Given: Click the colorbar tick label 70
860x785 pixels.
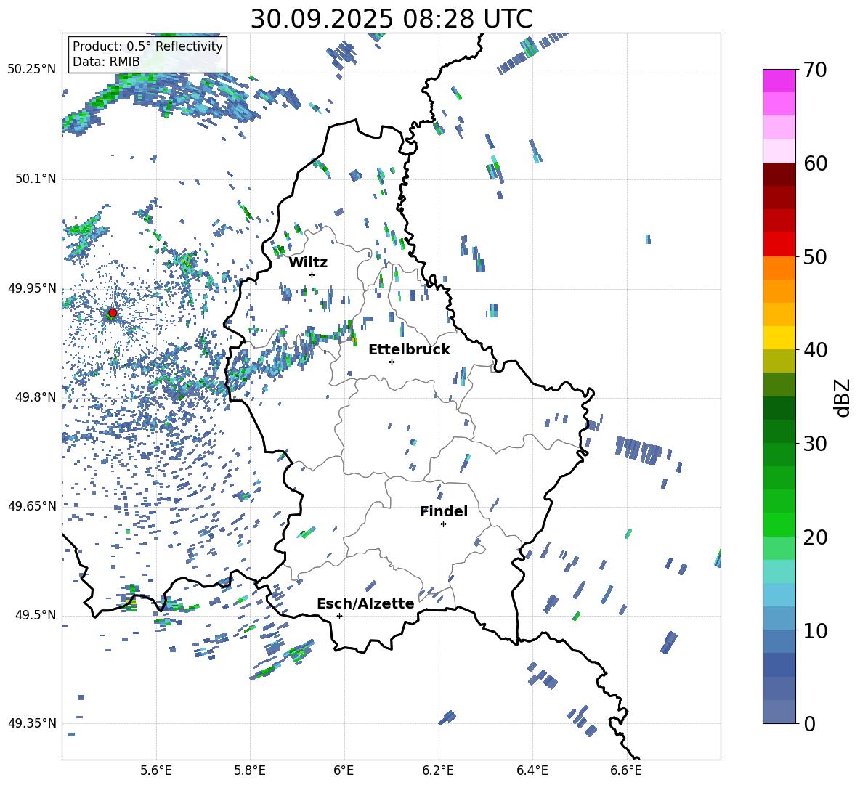Looking at the screenshot, I should pyautogui.click(x=815, y=70).
